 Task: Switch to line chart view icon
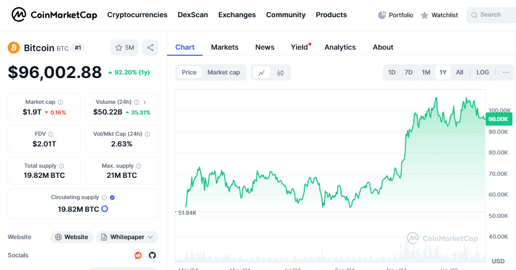point(262,73)
